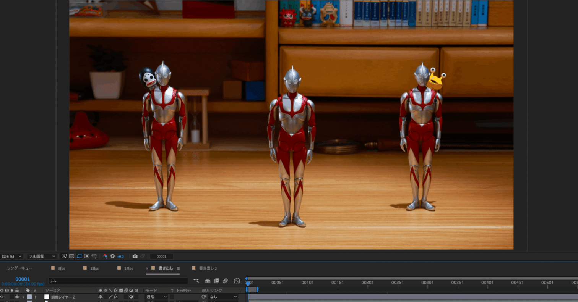Screen dimensions: 578x302
Task: Click the work area bar start handle
Action: (247, 289)
